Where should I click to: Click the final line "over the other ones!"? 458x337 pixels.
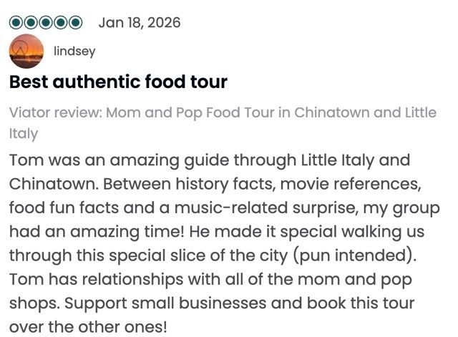pos(87,328)
